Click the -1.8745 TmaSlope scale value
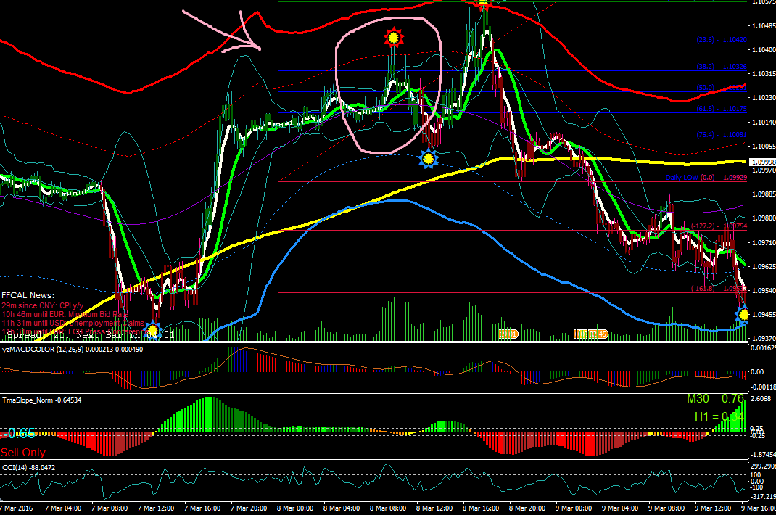Viewport: 776px width, 515px height. [763, 454]
